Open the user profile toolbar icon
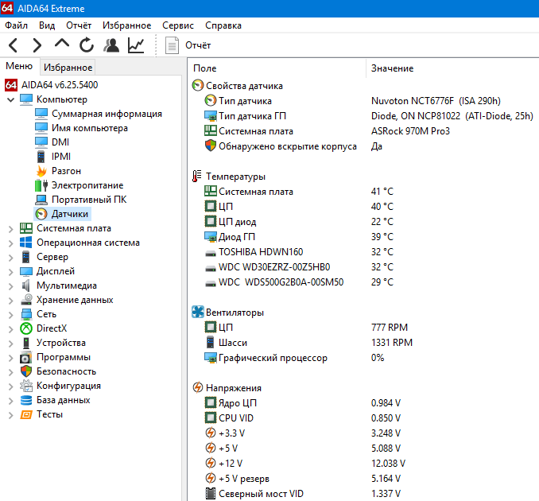 click(111, 45)
